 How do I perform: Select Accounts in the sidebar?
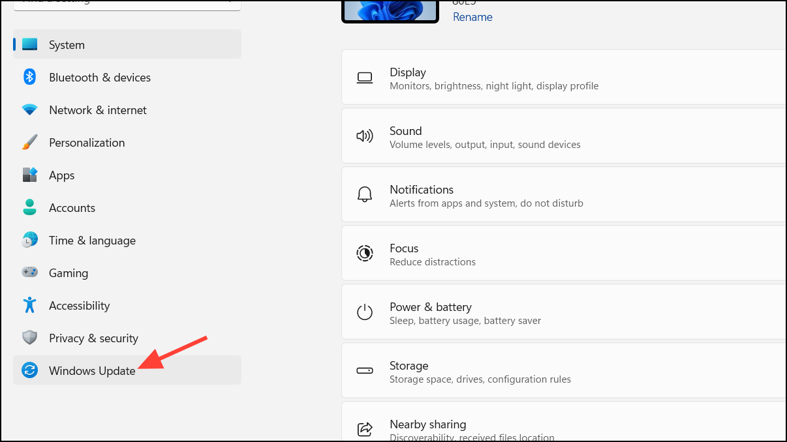click(127, 207)
